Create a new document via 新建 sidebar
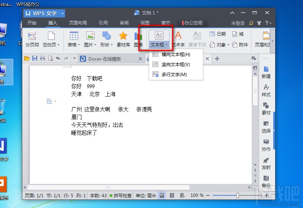The height and width of the screenshot is (208, 303). tap(266, 72)
